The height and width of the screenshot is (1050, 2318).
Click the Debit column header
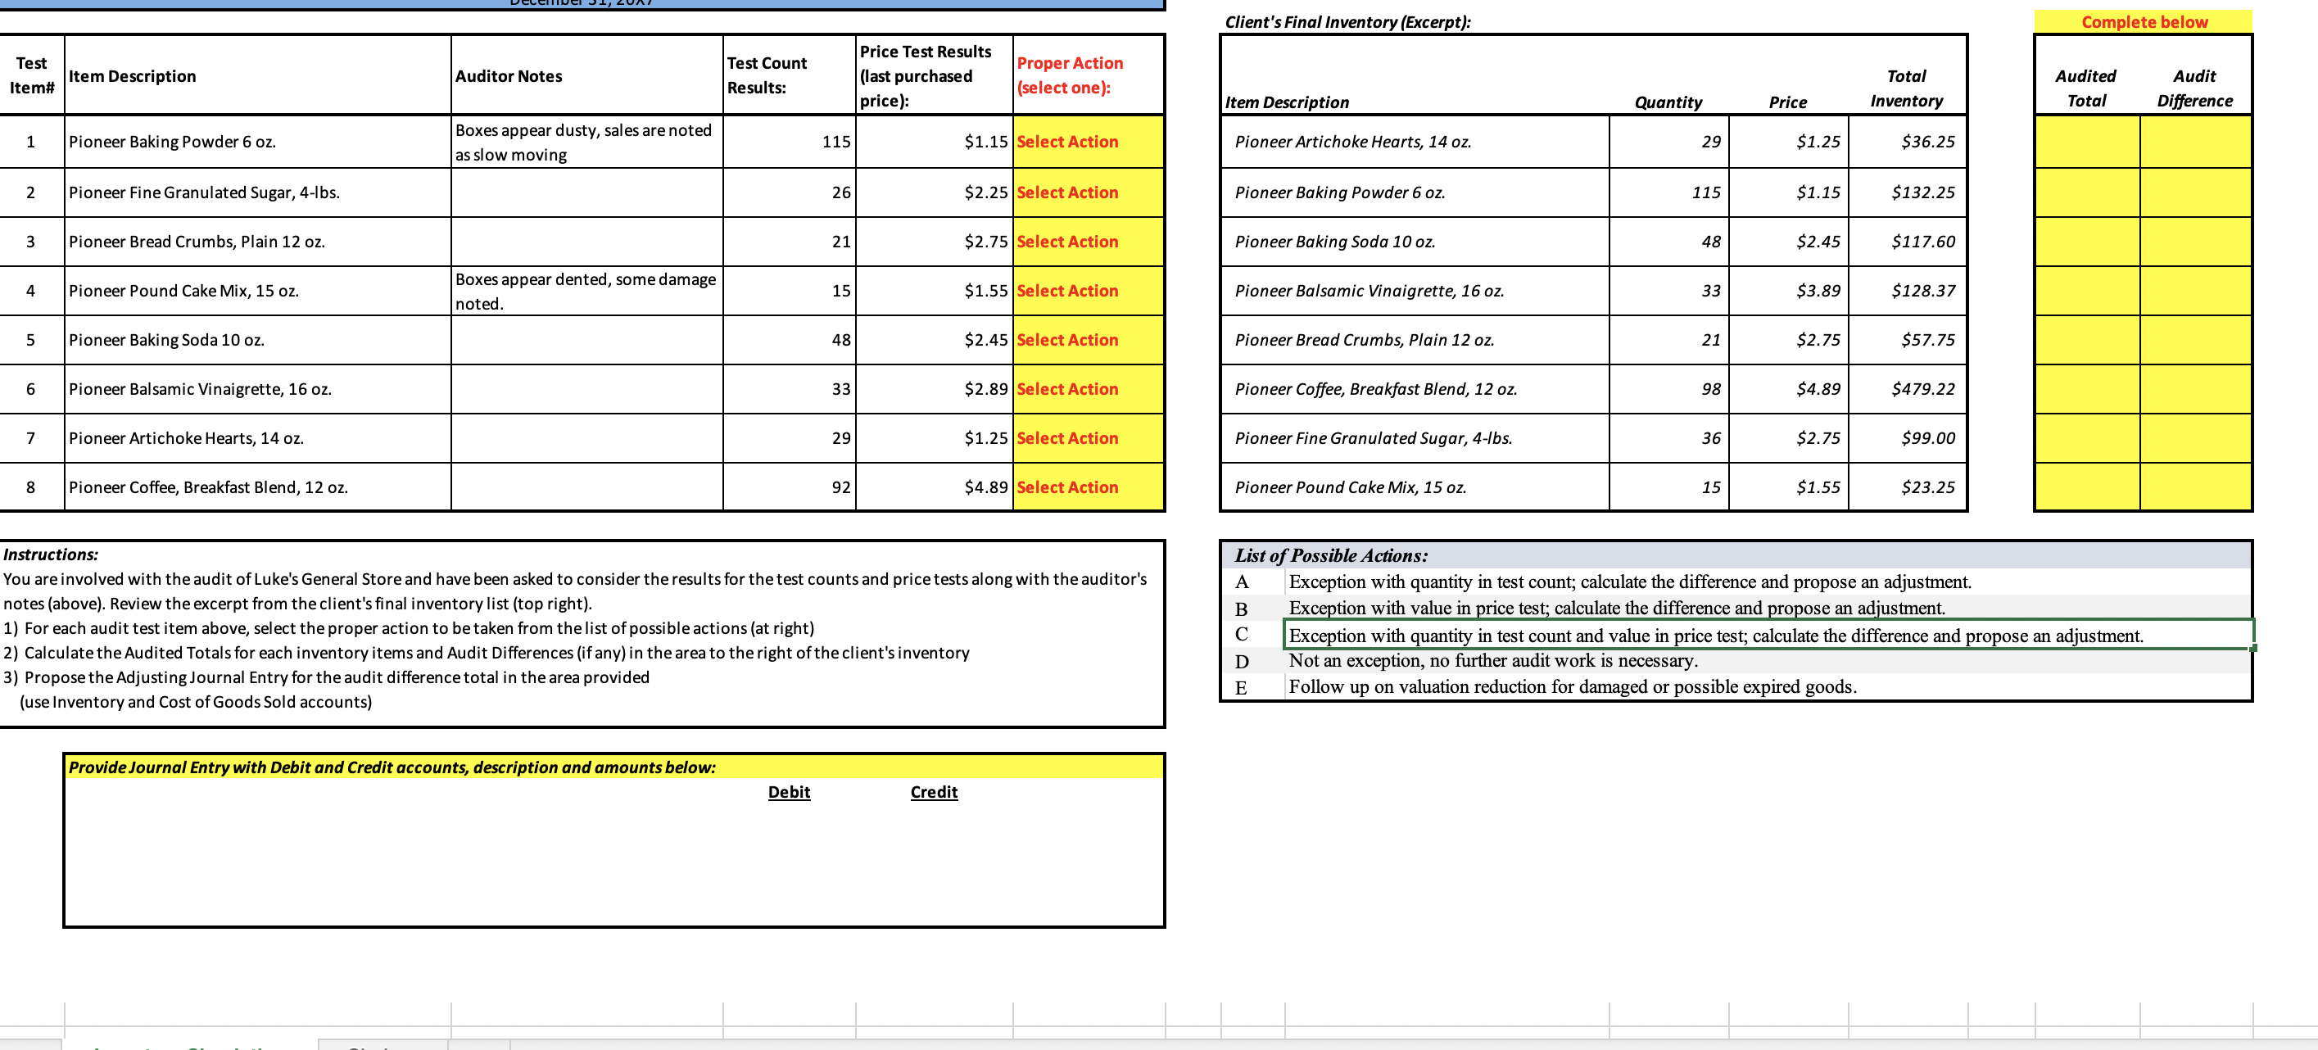click(x=788, y=793)
